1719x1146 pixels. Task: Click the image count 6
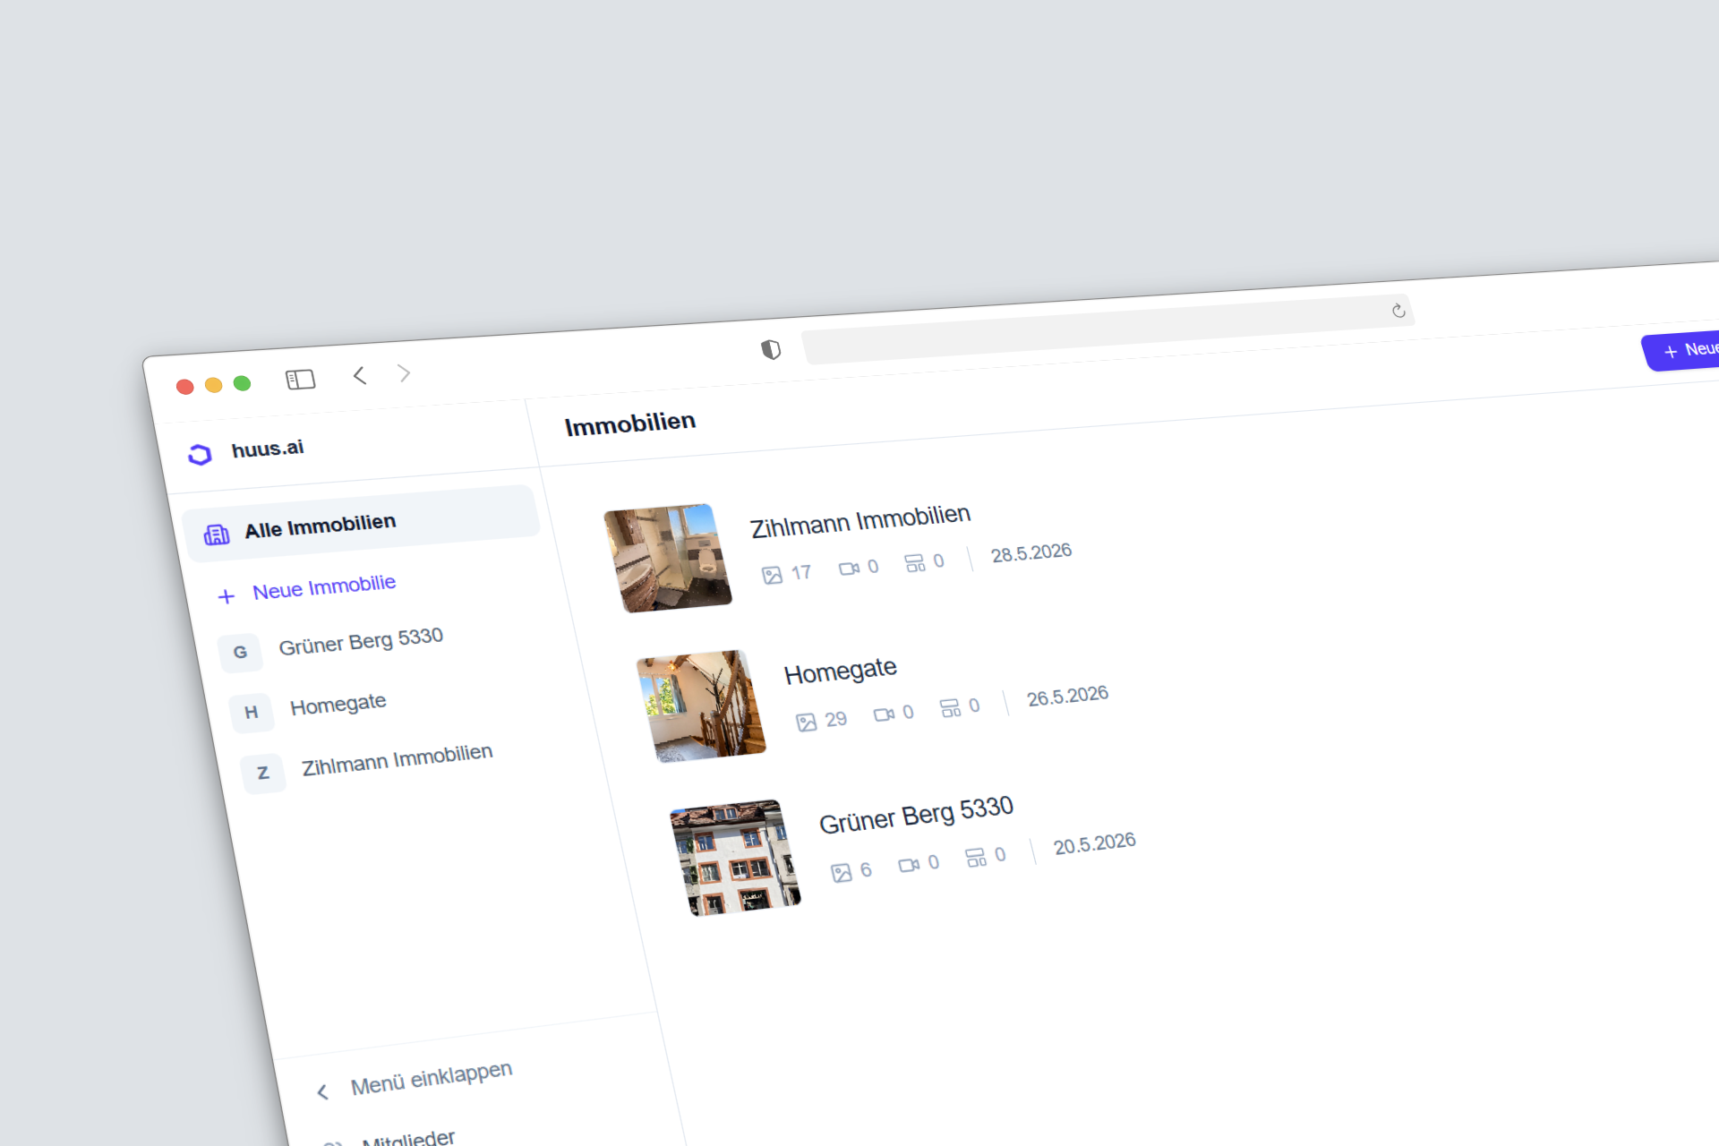866,869
